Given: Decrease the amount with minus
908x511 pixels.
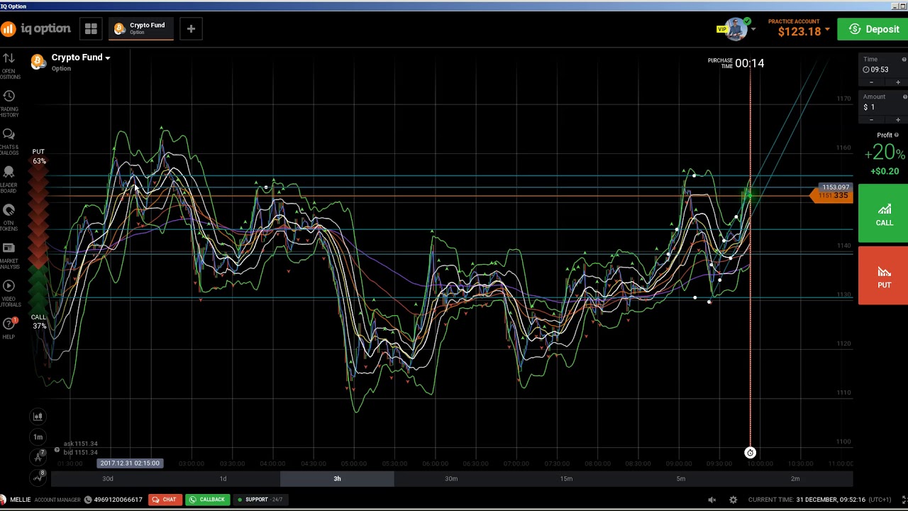Looking at the screenshot, I should (x=872, y=120).
